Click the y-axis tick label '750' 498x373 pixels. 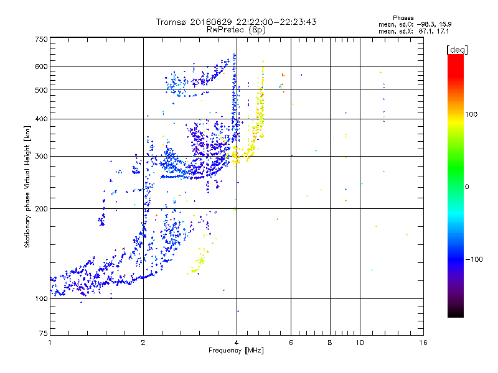41,39
